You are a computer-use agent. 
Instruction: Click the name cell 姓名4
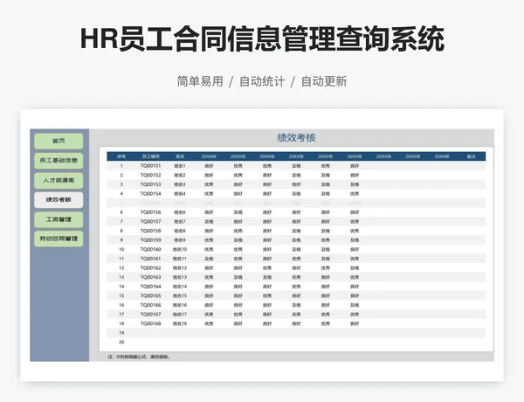tap(180, 194)
